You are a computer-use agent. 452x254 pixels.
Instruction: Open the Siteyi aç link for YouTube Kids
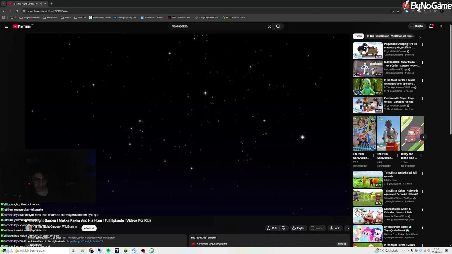(342, 244)
